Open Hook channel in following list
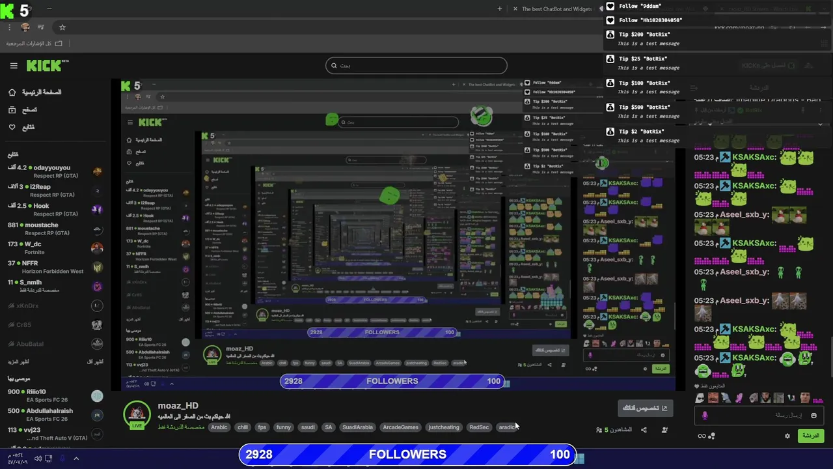The height and width of the screenshot is (469, 833). (53, 210)
